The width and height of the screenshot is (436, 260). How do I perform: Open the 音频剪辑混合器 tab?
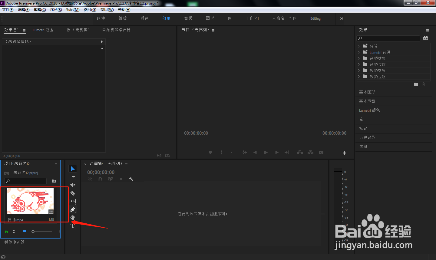point(116,30)
